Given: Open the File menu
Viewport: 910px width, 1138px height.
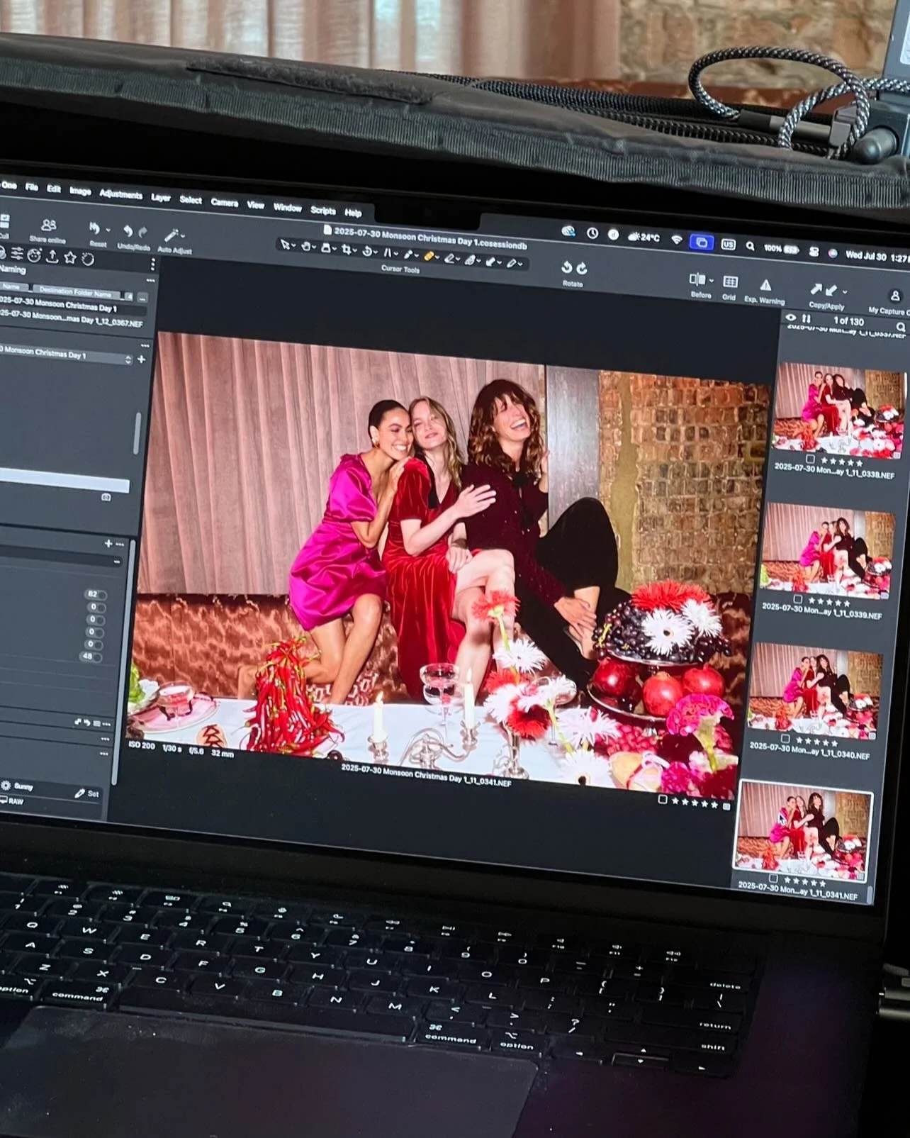Looking at the screenshot, I should click(32, 186).
